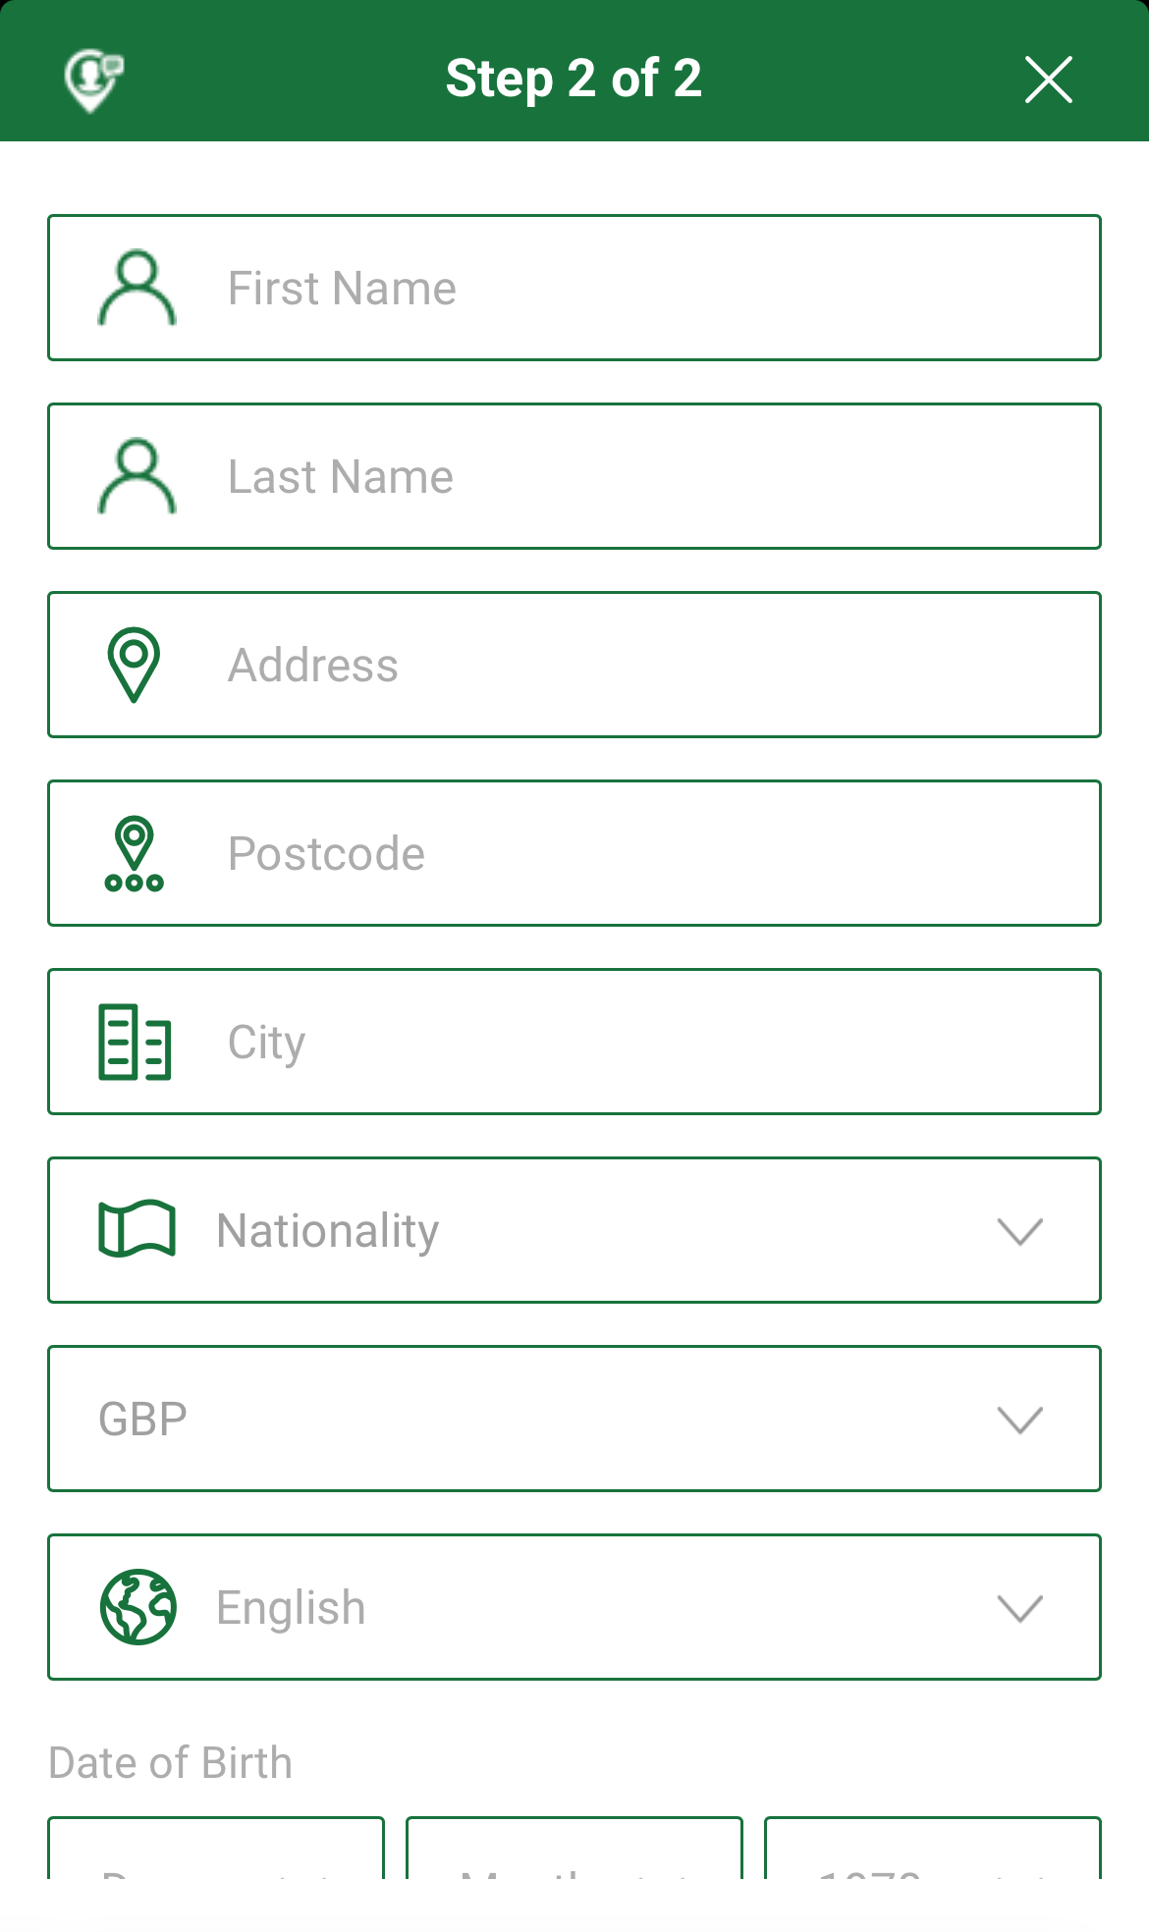Viewport: 1149px width, 1932px height.
Task: Open the Nationality dropdown
Action: click(x=589, y=1230)
